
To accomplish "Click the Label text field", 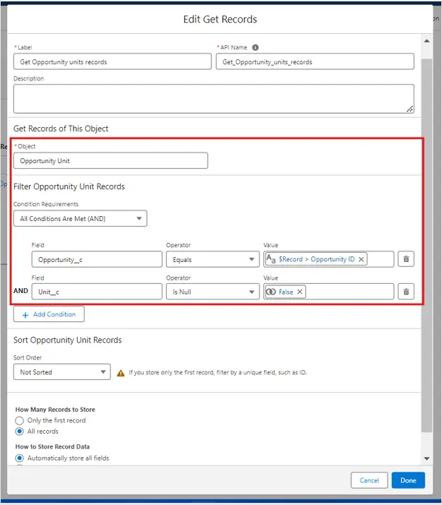I will (112, 62).
